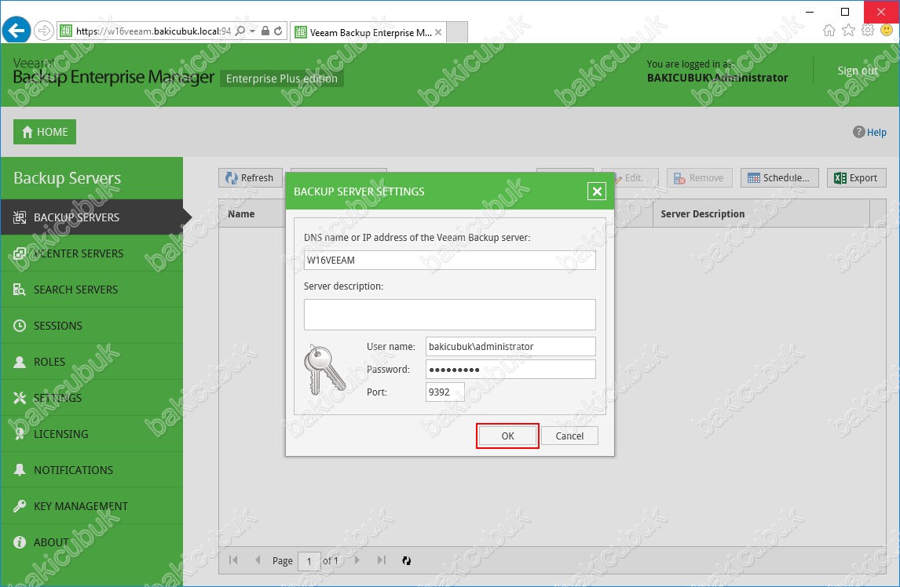
Task: Select BACKUP SERVERS in sidebar
Action: [x=92, y=217]
